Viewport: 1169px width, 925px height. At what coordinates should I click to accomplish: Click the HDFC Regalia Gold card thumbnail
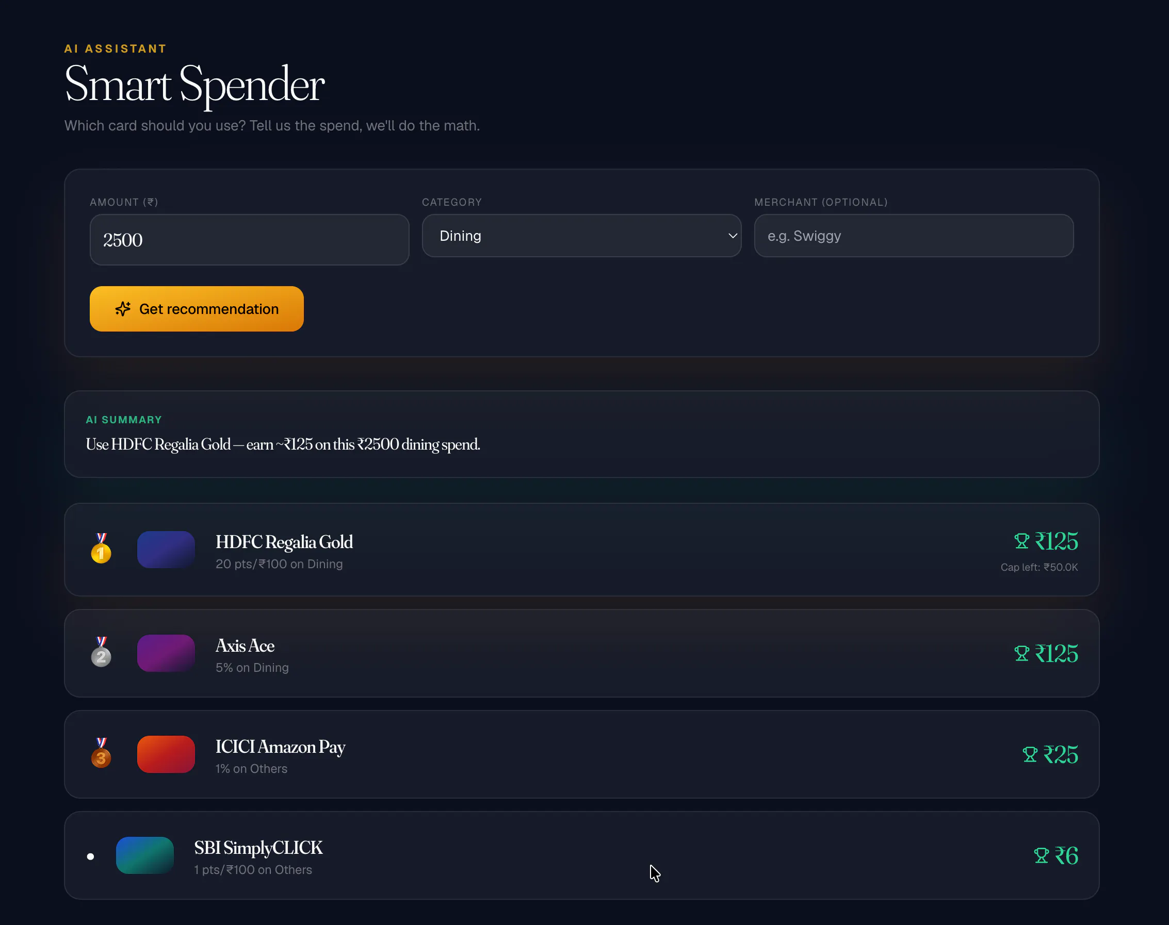point(166,550)
